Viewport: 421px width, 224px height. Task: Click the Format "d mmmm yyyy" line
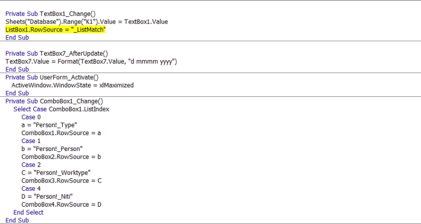(x=91, y=62)
